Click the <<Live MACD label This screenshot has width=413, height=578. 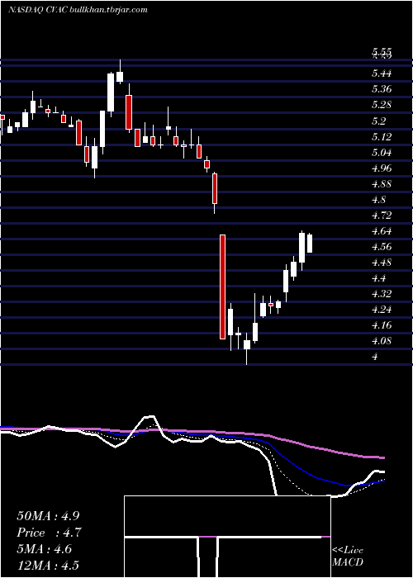pyautogui.click(x=348, y=557)
